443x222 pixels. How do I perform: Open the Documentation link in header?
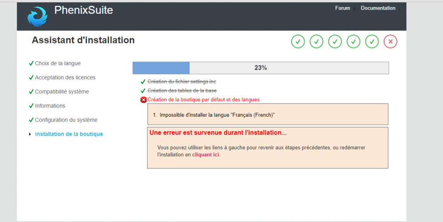coord(378,8)
